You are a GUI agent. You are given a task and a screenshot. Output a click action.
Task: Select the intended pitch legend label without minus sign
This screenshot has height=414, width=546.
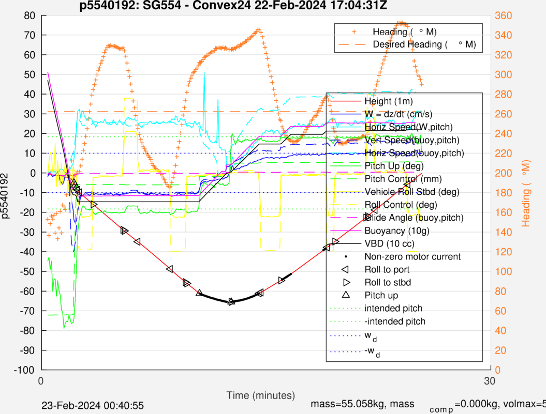[x=393, y=308]
